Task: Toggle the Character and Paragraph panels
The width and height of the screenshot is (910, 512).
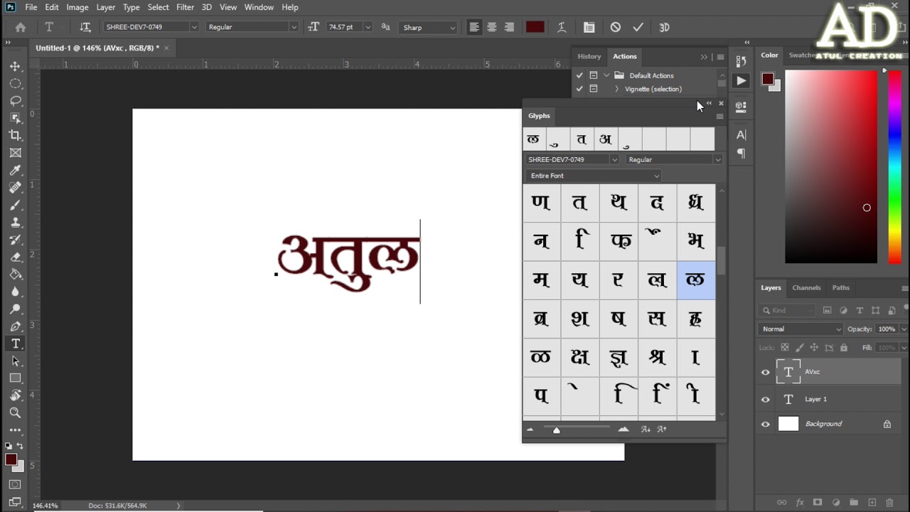Action: 589,27
